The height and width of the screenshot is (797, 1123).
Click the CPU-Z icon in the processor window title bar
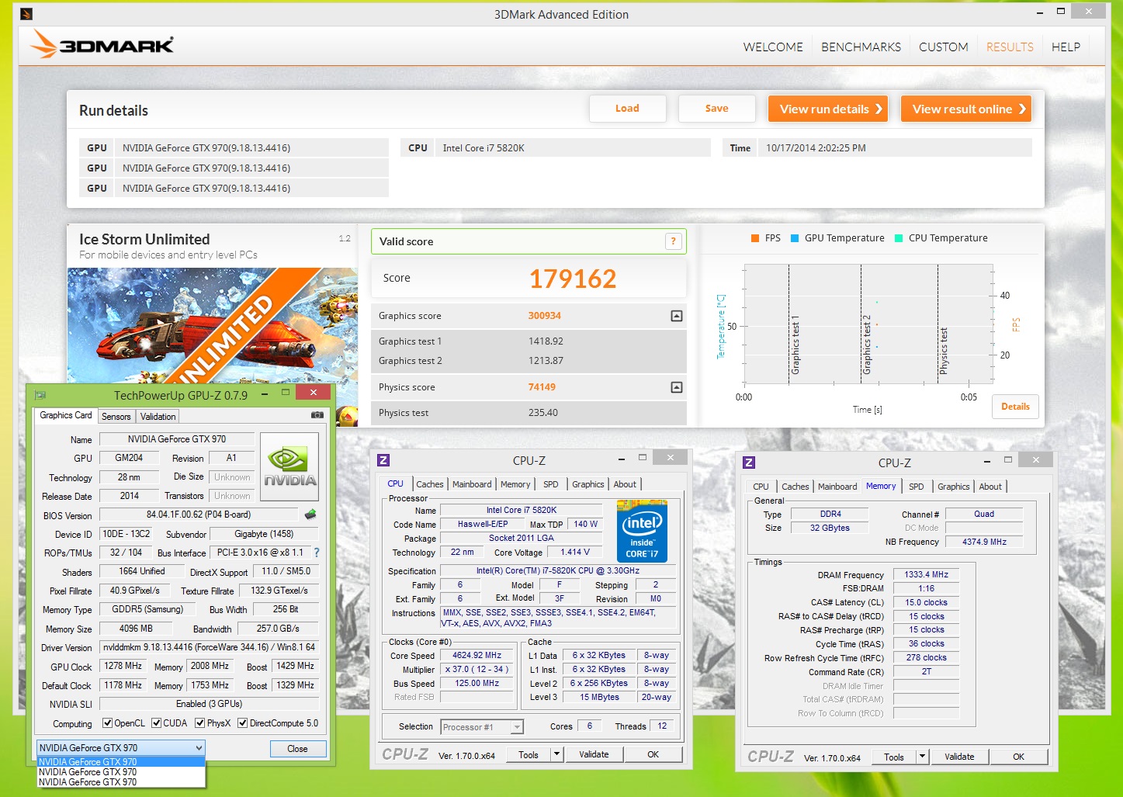tap(383, 460)
